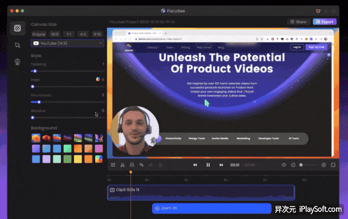Click the undo arrow in editing toolbar
Image resolution: width=348 pixels, height=219 pixels.
(141, 165)
